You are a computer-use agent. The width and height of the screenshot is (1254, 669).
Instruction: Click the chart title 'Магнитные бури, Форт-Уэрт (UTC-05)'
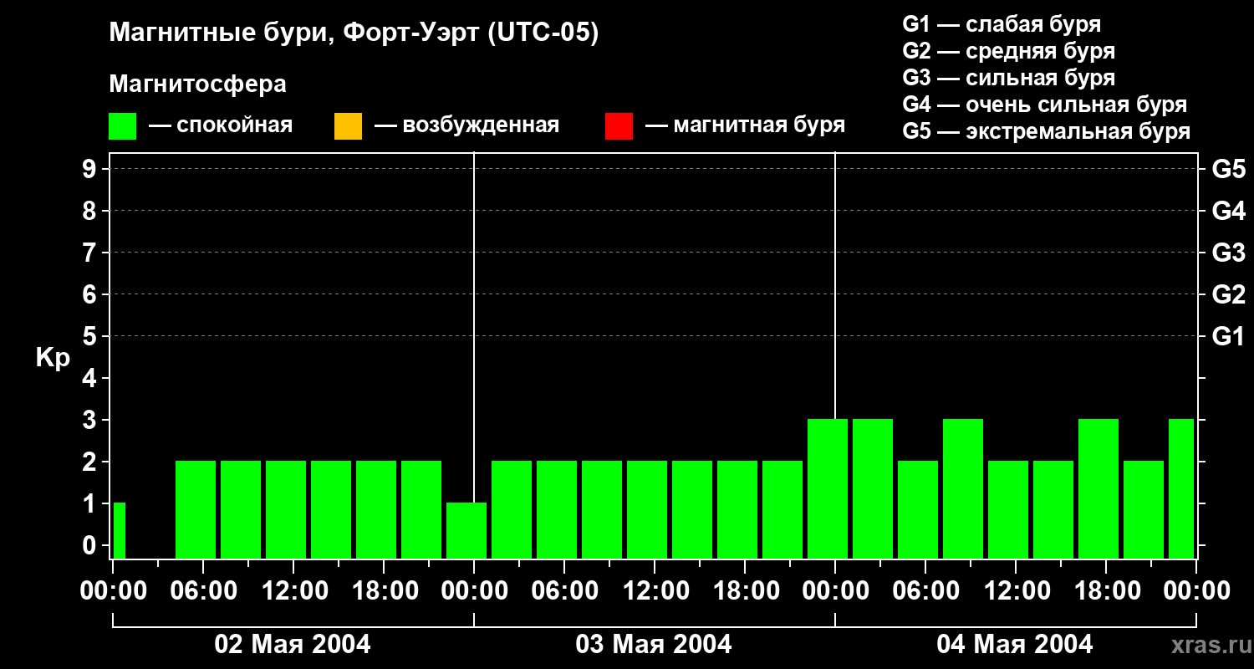(x=354, y=33)
